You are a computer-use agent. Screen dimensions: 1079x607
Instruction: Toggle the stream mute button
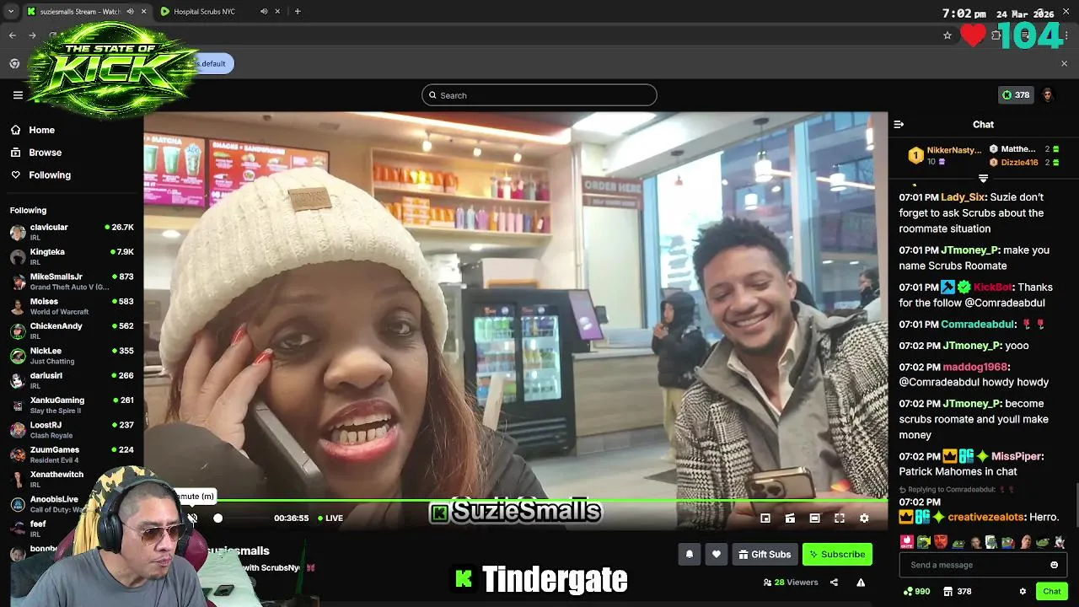(x=192, y=518)
